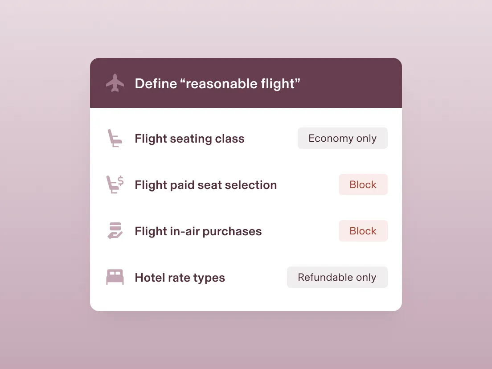Click the plane symbol beside the dialog title
This screenshot has height=369, width=492.
[x=115, y=83]
